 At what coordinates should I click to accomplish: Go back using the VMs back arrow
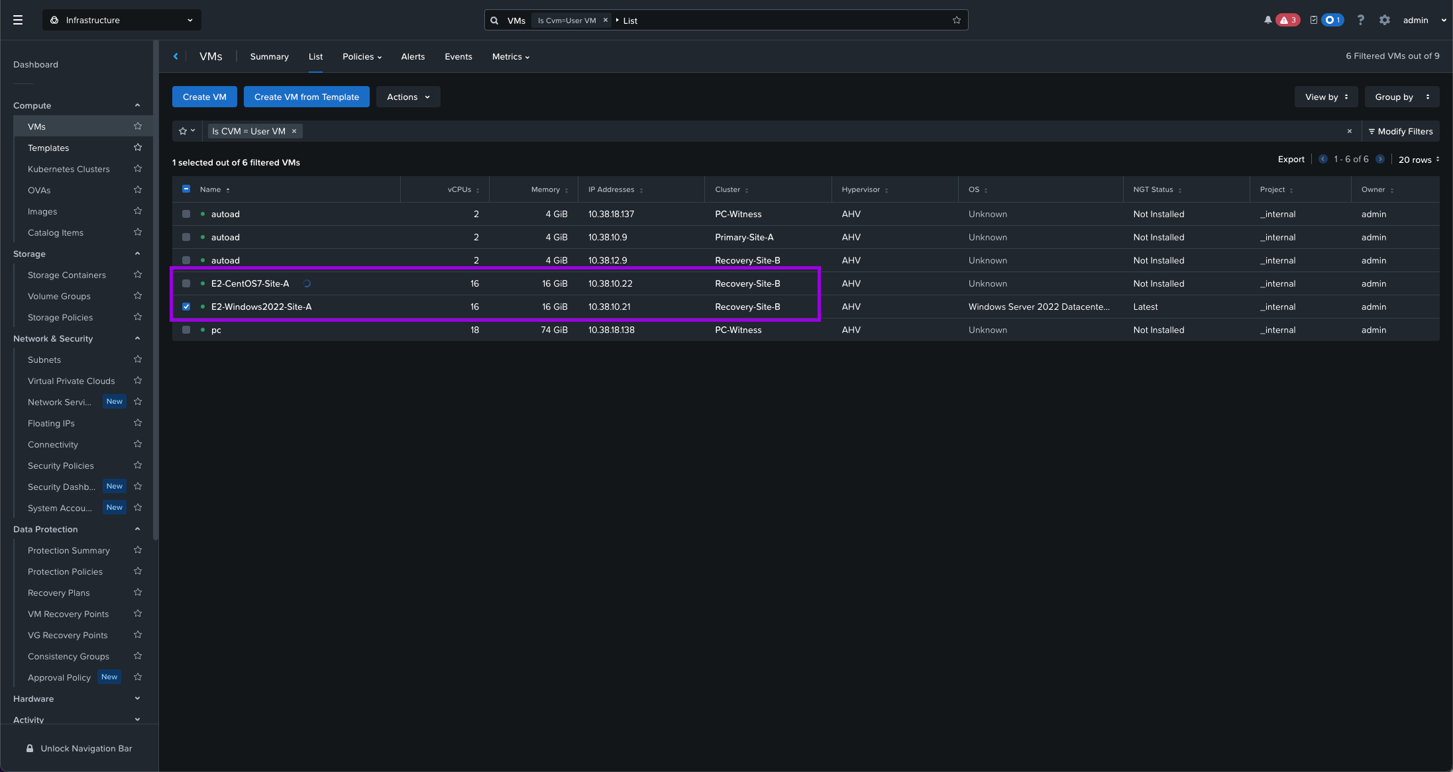click(176, 56)
